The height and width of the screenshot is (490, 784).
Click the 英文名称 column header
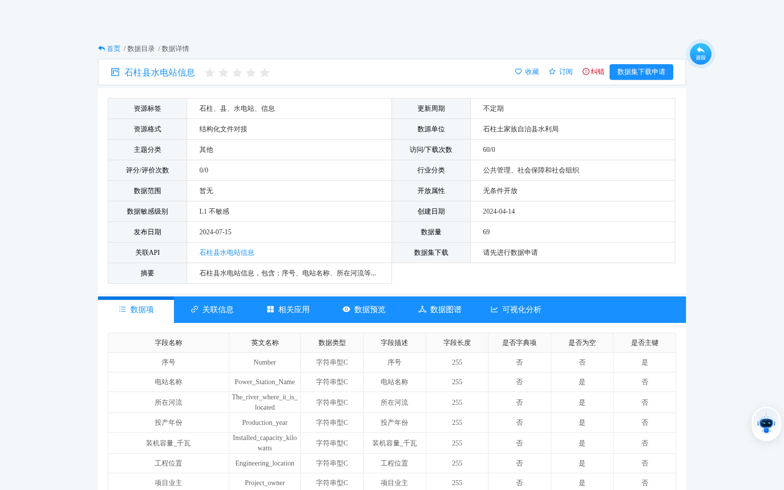pos(265,343)
